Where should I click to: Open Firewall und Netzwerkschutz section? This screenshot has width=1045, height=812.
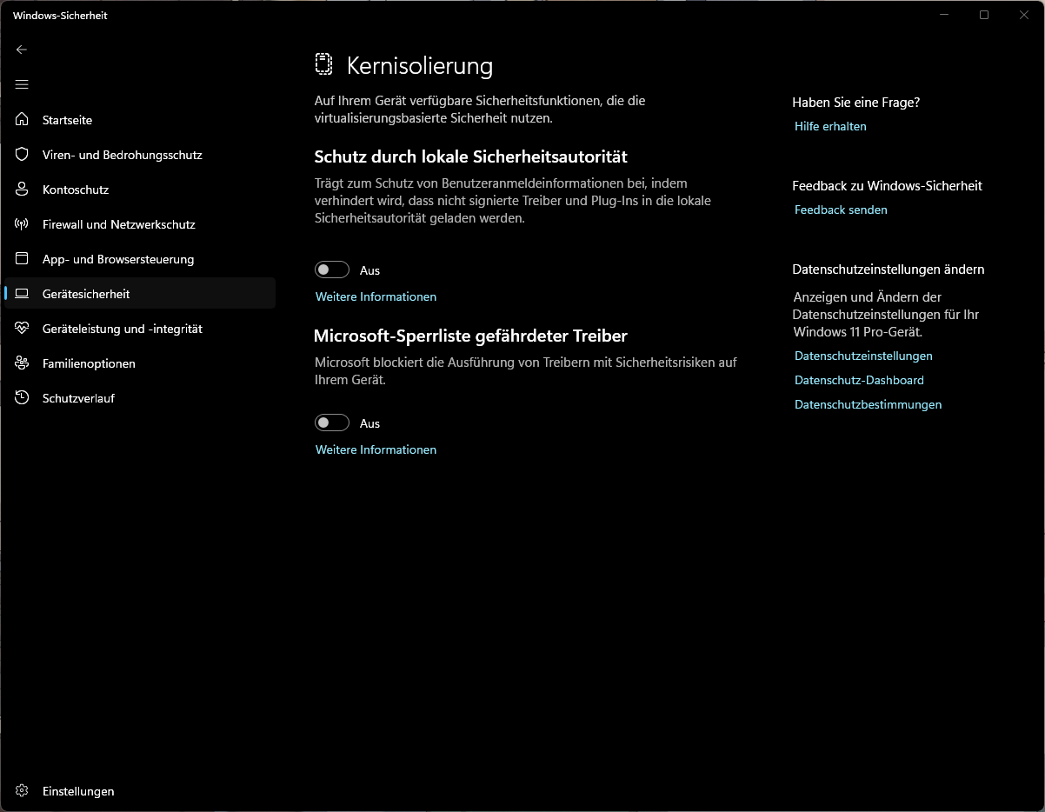[140, 224]
